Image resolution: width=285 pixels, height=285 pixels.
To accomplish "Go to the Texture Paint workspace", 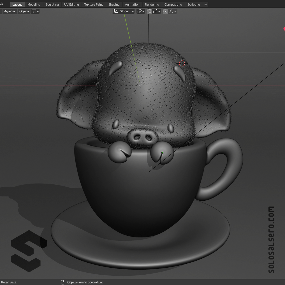I will [94, 4].
